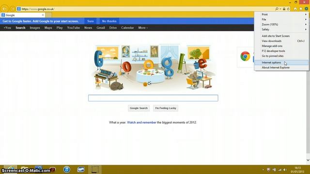Select Search in the Google navigation bar
Viewport: 310px width, 174px height.
coord(20,28)
